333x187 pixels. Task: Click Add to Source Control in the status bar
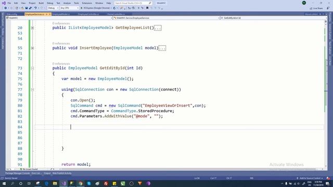[x=310, y=178]
